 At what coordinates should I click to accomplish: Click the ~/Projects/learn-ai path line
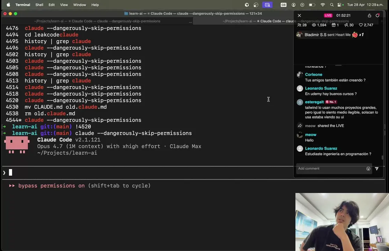pos(67,153)
